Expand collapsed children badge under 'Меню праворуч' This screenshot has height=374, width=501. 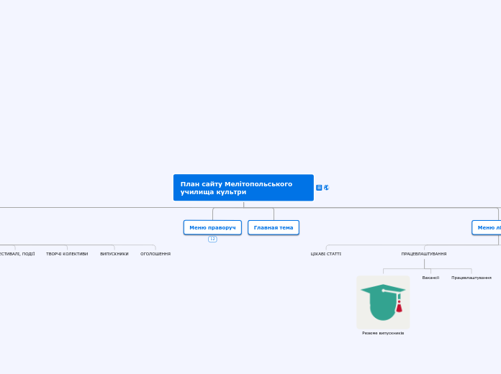(x=212, y=239)
